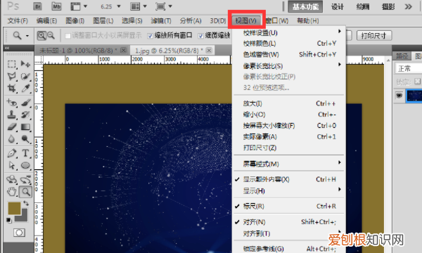Image resolution: width=422 pixels, height=253 pixels.
Task: Switch to 基本功能 workspace
Action: tap(305, 7)
